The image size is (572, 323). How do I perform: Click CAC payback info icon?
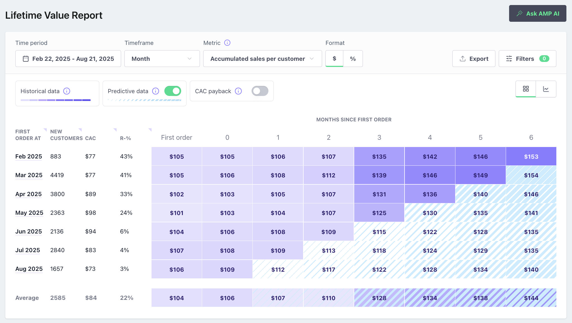238,91
